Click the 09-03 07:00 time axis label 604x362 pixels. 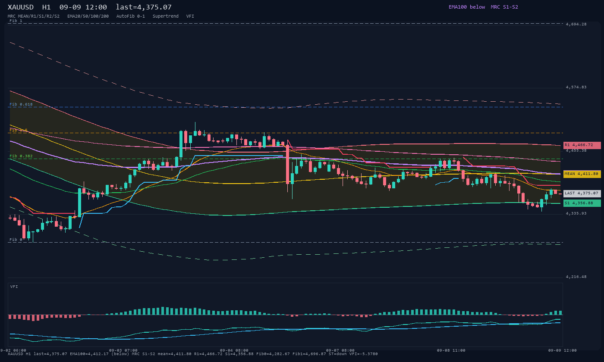click(123, 350)
